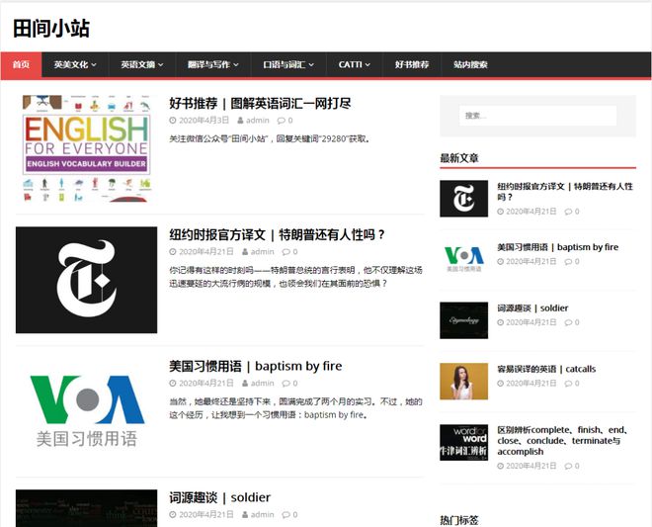Click clock icon of main 纽约时报 post date
652x527 pixels.
point(173,252)
